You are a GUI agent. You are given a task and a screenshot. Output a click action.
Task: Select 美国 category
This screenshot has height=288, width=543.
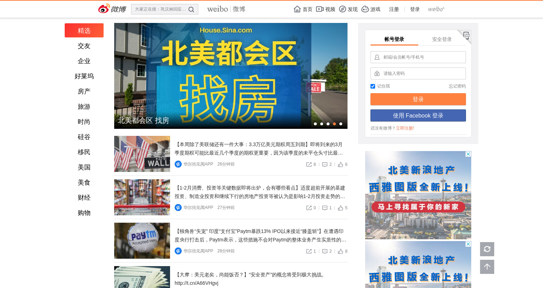84,167
